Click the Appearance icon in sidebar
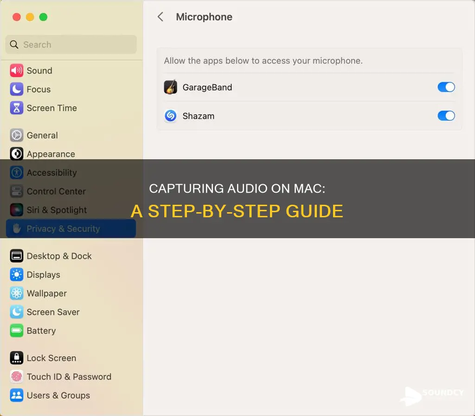This screenshot has width=475, height=416. point(16,154)
